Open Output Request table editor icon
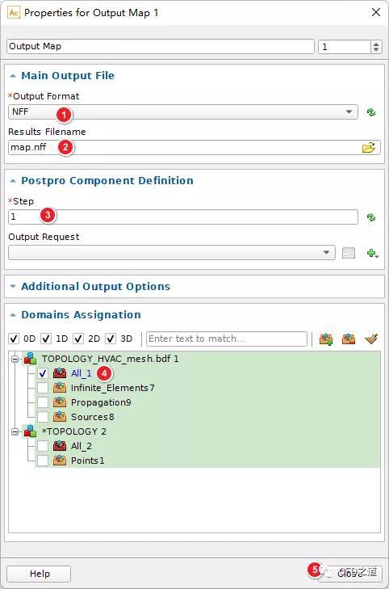Viewport: 389px width, 589px height. (349, 253)
